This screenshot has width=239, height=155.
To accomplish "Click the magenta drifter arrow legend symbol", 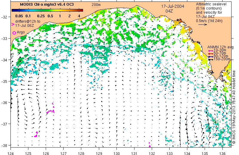I will 13,24.
